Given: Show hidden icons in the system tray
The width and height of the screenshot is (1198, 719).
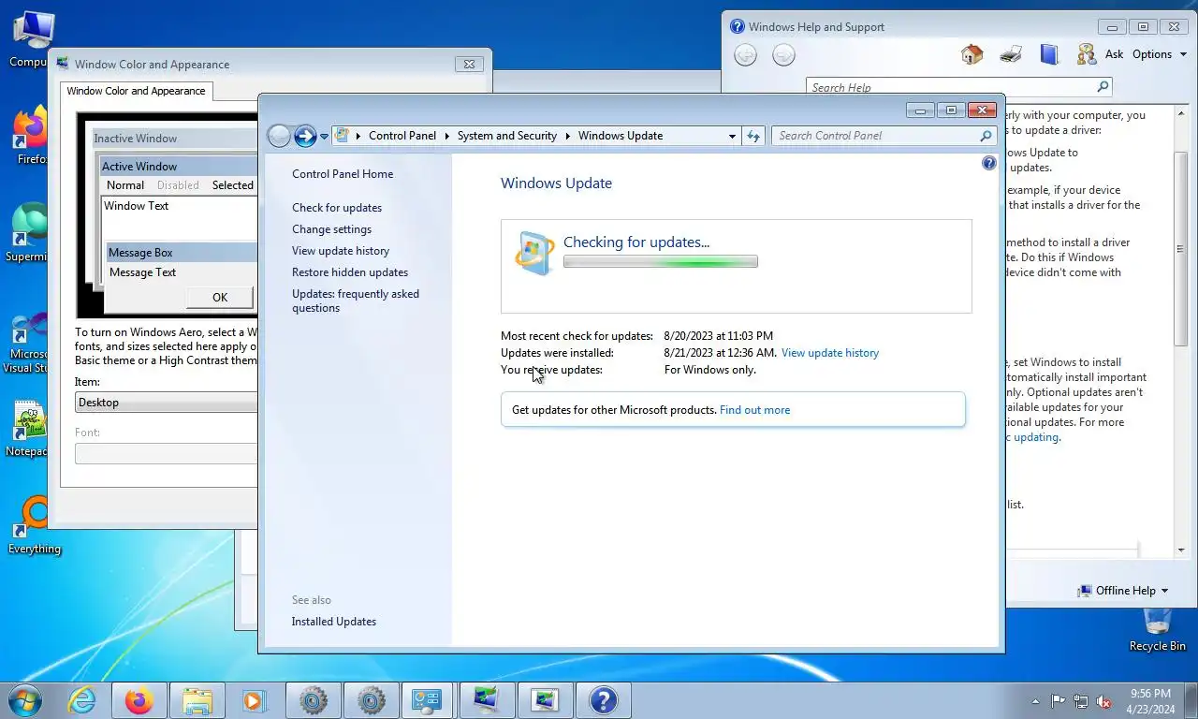Looking at the screenshot, I should click(x=1035, y=701).
